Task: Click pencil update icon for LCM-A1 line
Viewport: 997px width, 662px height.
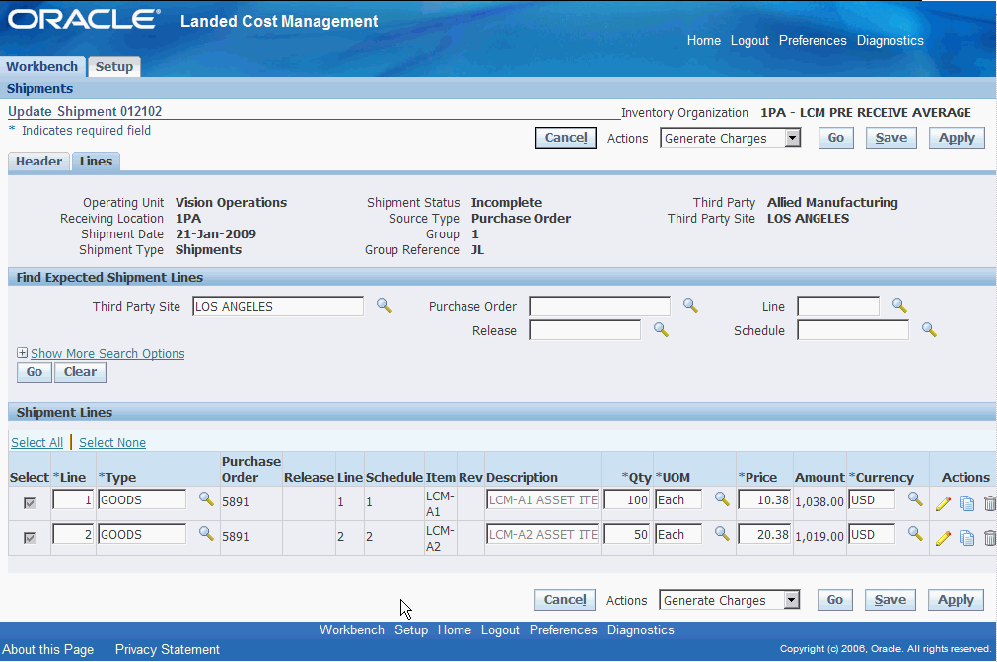Action: 943,503
